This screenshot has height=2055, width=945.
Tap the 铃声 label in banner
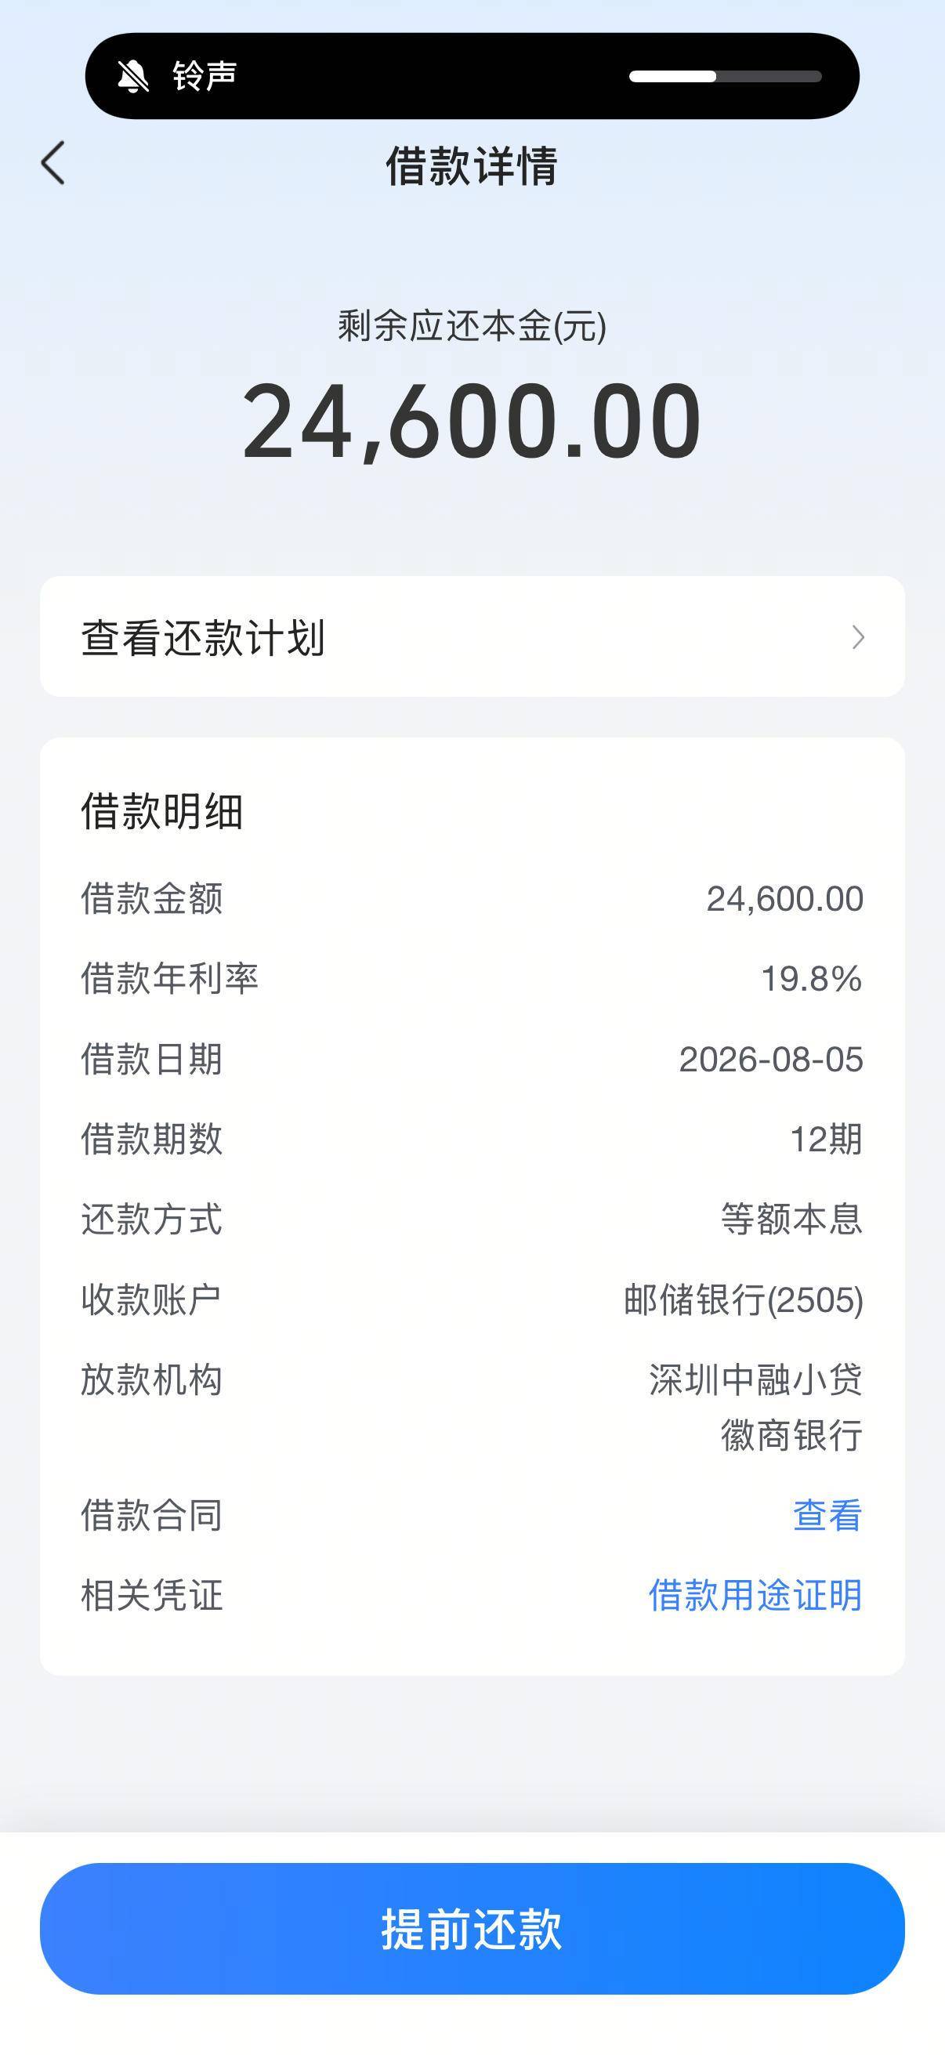coord(205,76)
